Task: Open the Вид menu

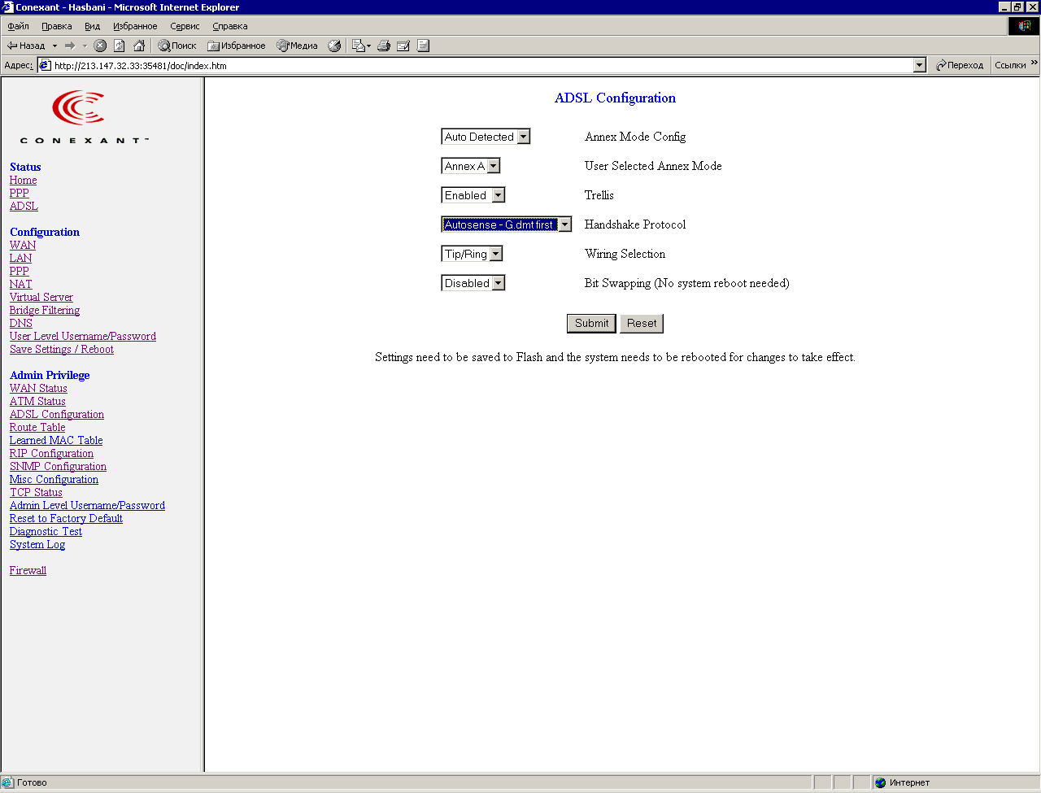Action: pyautogui.click(x=93, y=26)
